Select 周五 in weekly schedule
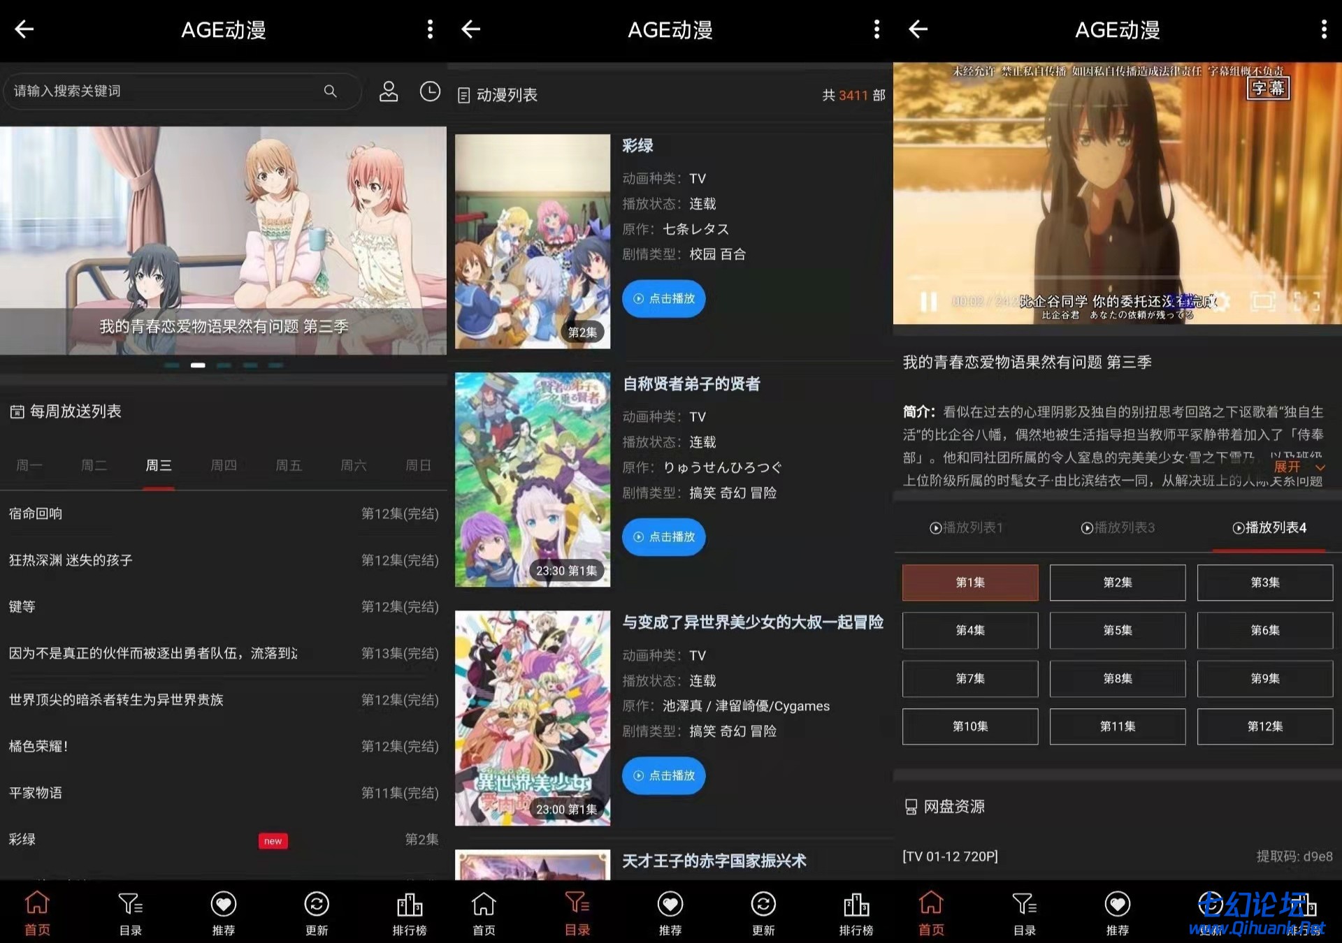 [x=289, y=465]
